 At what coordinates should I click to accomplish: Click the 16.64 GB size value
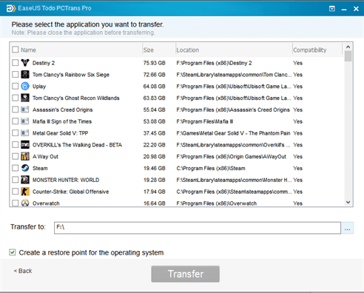tap(155, 203)
